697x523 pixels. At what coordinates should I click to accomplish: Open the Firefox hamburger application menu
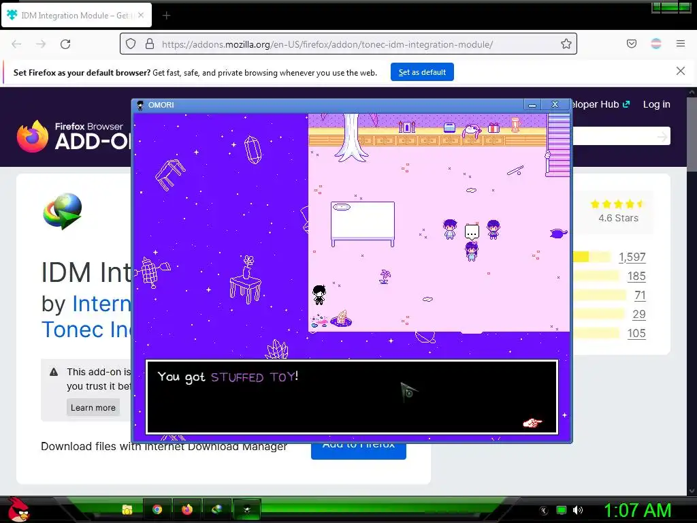[681, 44]
